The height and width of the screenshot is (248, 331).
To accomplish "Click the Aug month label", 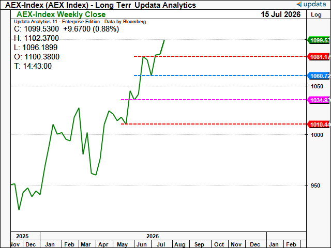I will click(x=180, y=244).
